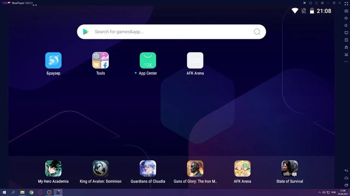The height and width of the screenshot is (196, 350).
Task: Click the NoxPlayer 7.0.1.1 title text
Action: [x=22, y=3]
